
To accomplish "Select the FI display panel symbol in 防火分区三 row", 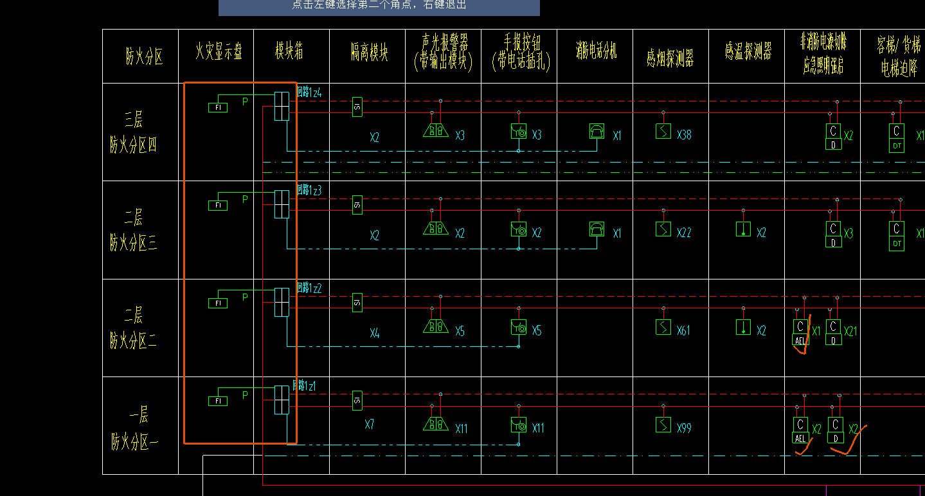I will pyautogui.click(x=217, y=205).
